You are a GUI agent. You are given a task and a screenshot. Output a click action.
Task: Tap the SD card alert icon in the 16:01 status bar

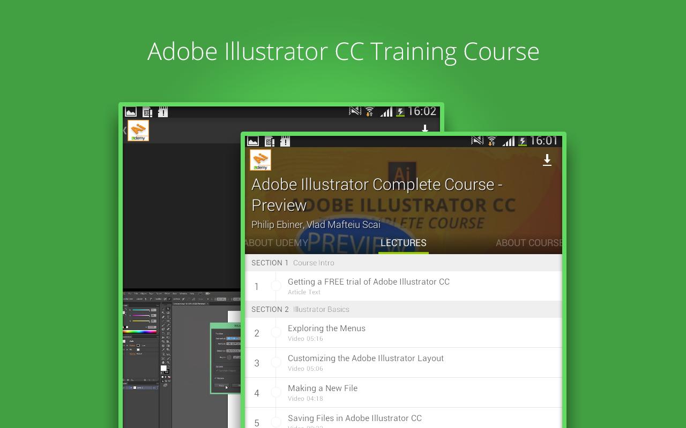(x=285, y=141)
